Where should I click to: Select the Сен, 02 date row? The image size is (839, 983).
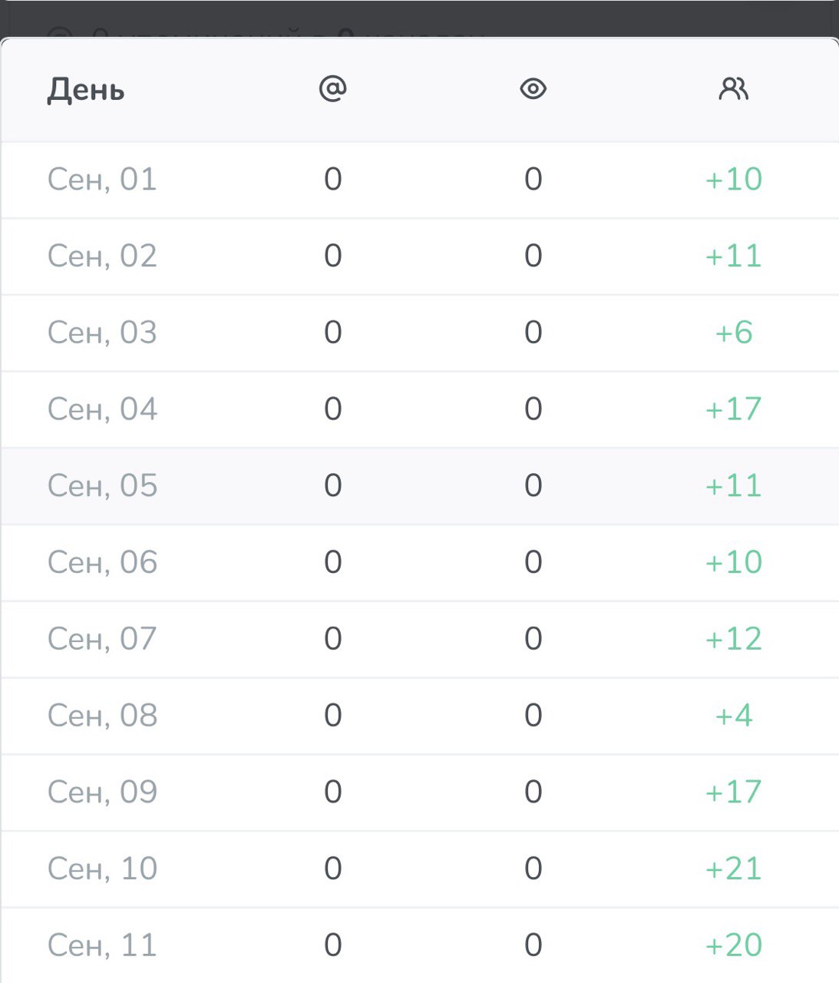pos(102,256)
